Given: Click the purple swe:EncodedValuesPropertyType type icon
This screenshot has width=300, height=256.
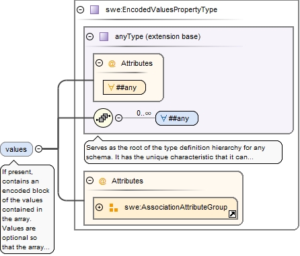Looking at the screenshot, I should pyautogui.click(x=94, y=10).
